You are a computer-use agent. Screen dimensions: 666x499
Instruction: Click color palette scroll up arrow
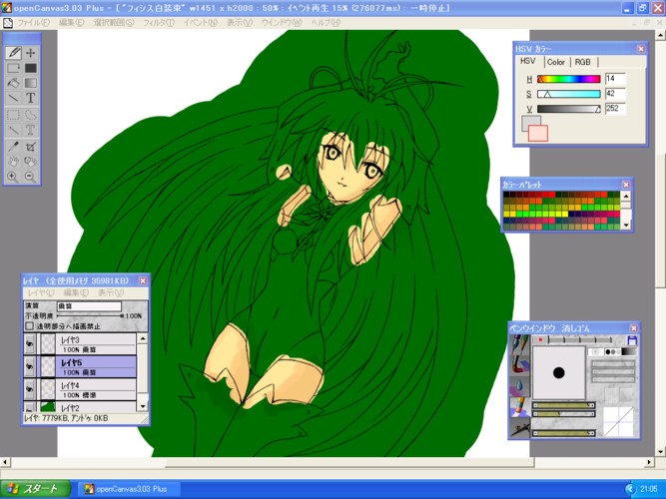pos(626,197)
